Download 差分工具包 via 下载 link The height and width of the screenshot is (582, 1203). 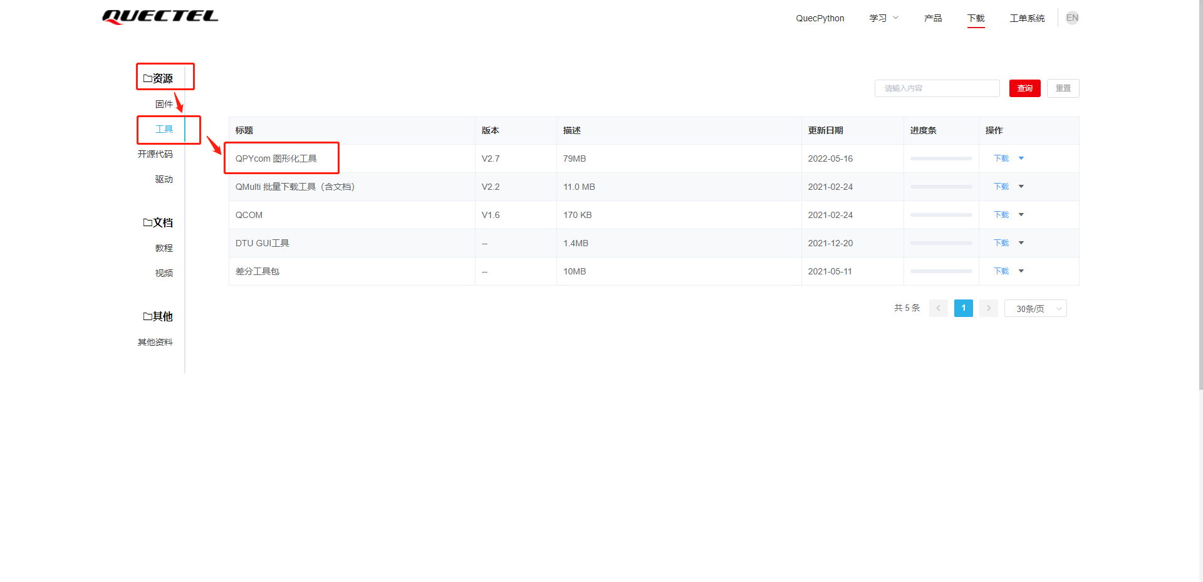click(1001, 271)
